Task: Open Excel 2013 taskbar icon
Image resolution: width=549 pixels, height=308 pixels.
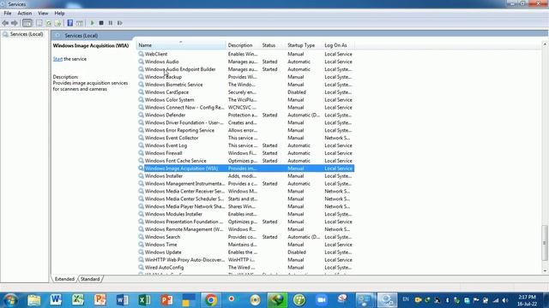Action: pyautogui.click(x=144, y=300)
